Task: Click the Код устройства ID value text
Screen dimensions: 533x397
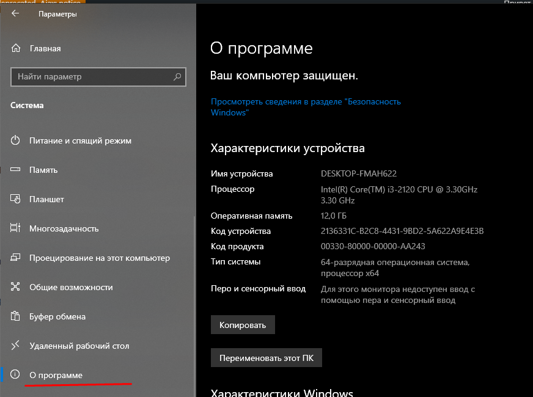Action: (x=402, y=231)
